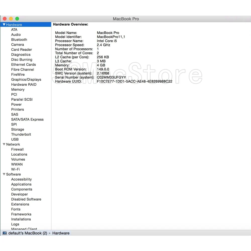Select Volumes under Network

tap(18, 159)
